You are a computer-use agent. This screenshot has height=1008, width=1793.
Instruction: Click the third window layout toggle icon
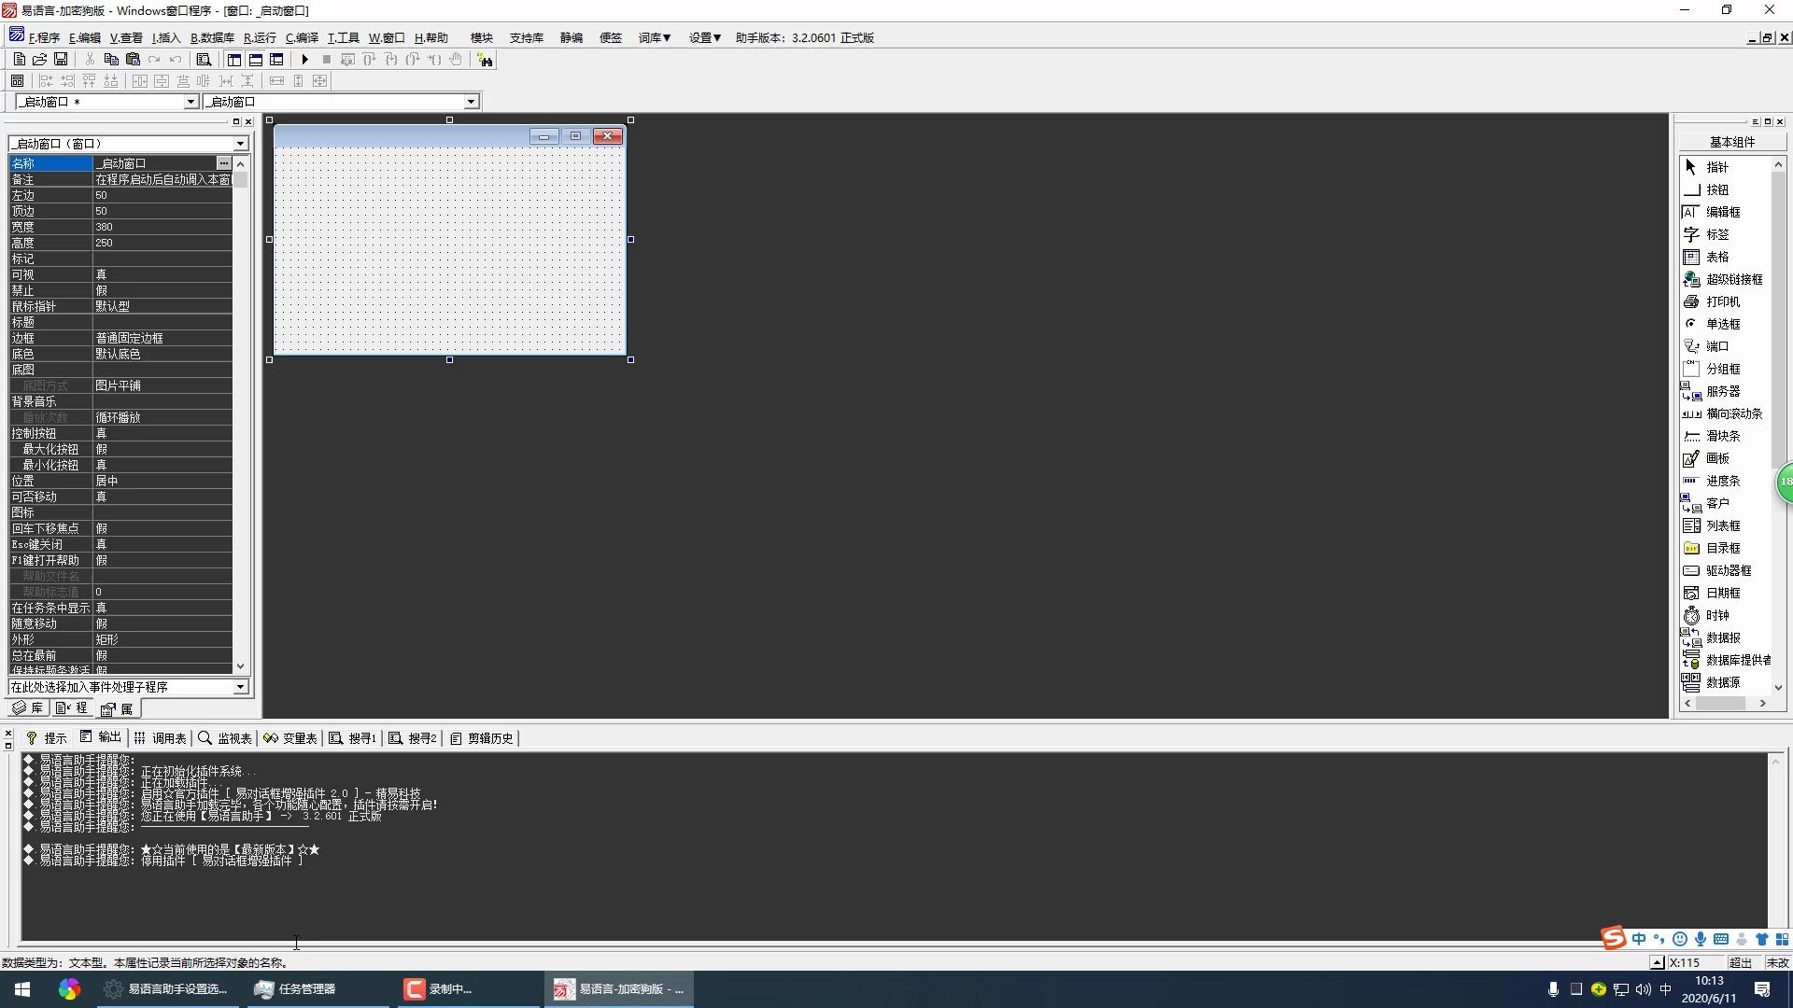[277, 60]
